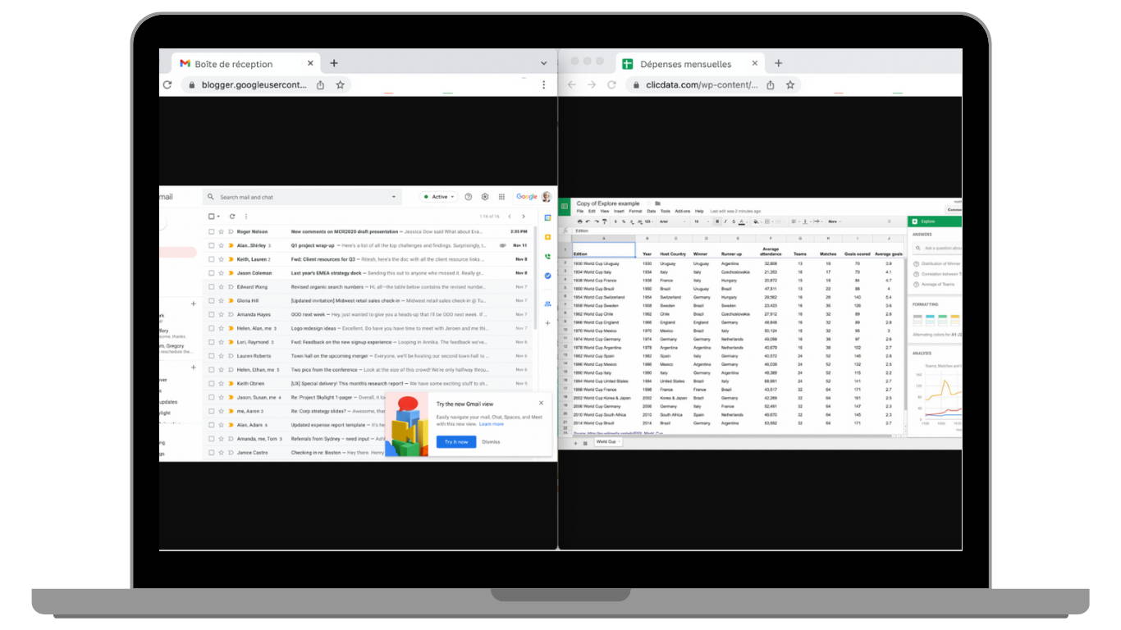Share the clicdata.com page

(x=770, y=84)
